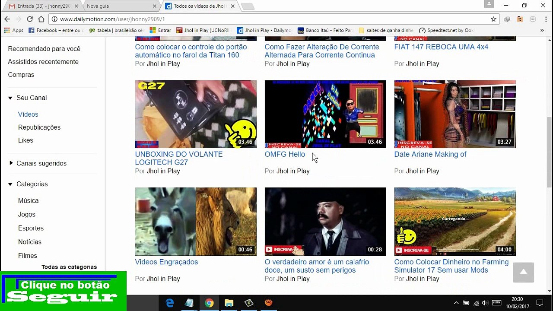Open 'Assistidos recentemente' in sidebar
The width and height of the screenshot is (553, 311).
[43, 62]
